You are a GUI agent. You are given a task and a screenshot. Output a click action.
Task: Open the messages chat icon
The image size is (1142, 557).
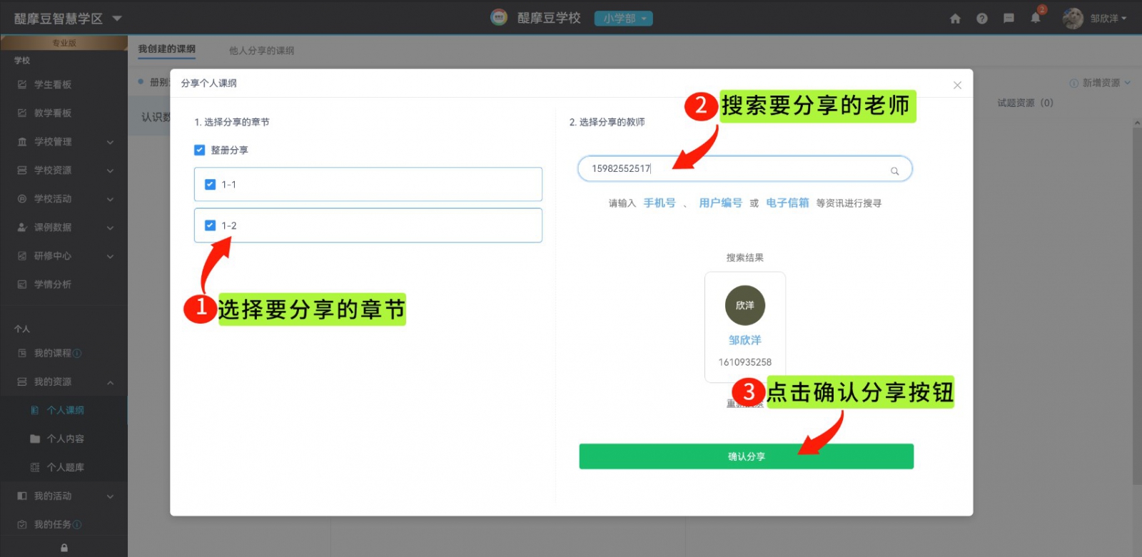pyautogui.click(x=1009, y=19)
